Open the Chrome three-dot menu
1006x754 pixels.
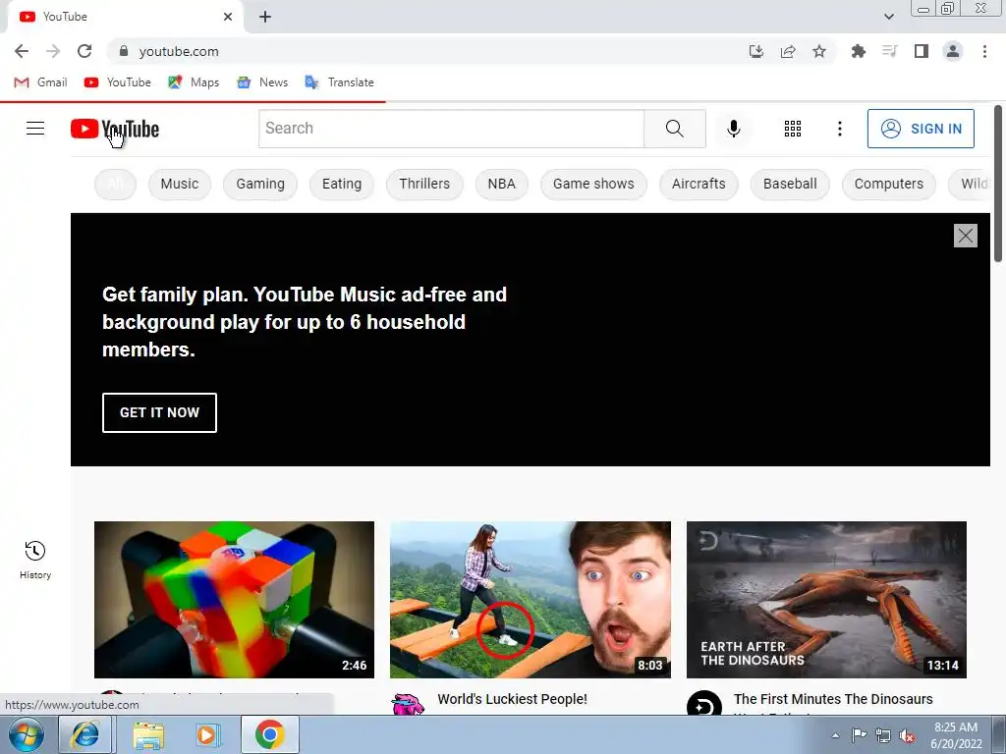click(x=984, y=51)
